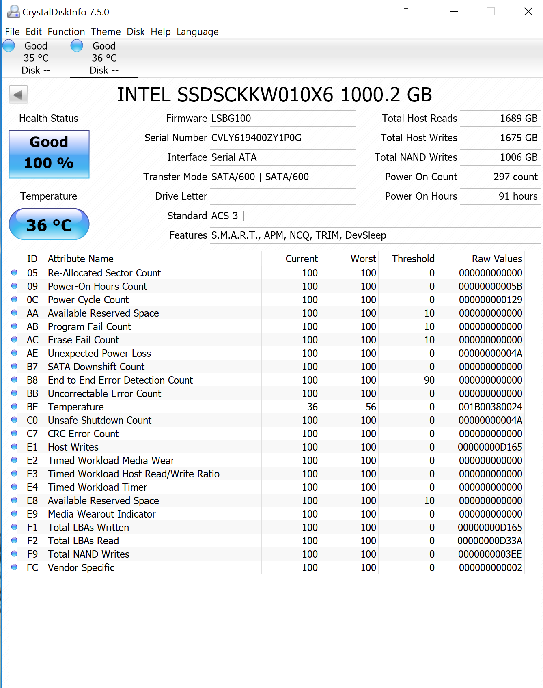
Task: Click the Good 100 % health status button
Action: click(x=49, y=154)
